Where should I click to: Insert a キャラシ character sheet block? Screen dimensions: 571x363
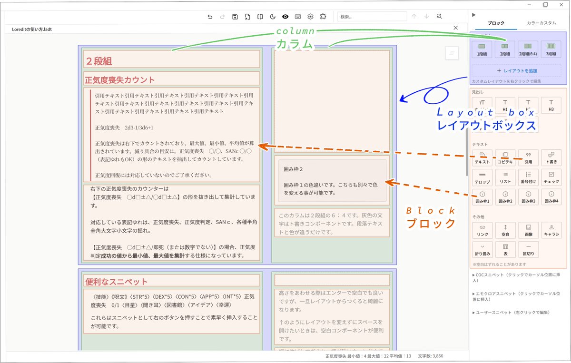551,231
